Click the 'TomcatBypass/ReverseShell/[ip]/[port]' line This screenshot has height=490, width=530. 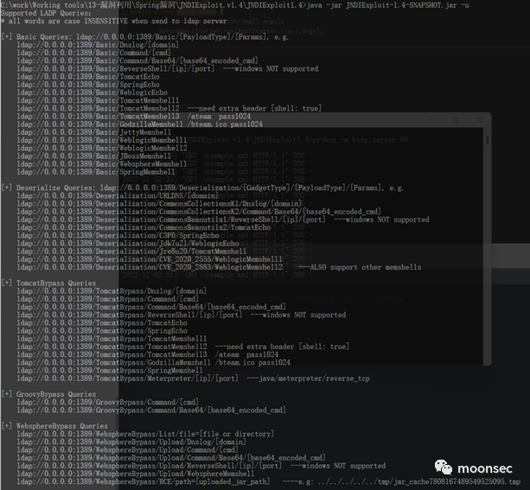182,315
